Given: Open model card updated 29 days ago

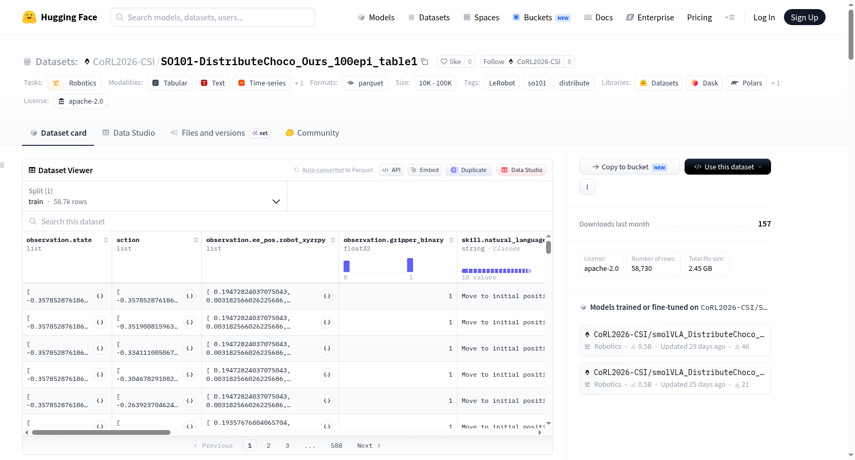Looking at the screenshot, I should [675, 340].
